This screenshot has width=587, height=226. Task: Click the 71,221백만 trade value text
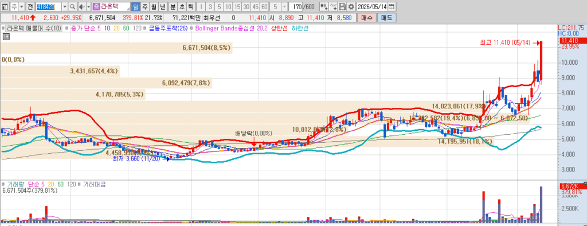[x=187, y=18]
